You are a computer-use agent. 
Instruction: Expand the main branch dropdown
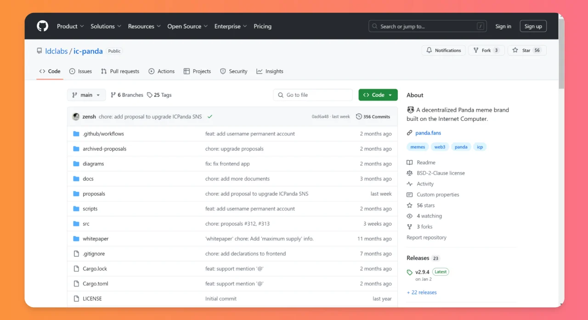pos(86,95)
